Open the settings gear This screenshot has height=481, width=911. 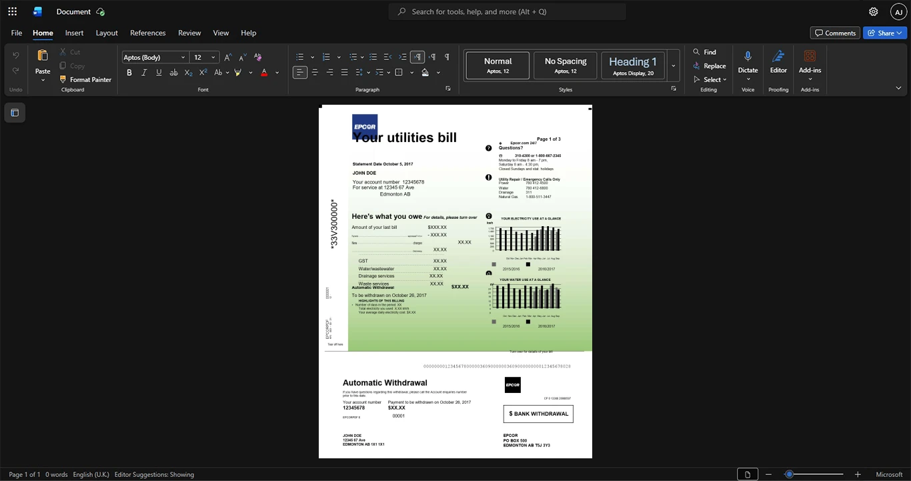(x=873, y=11)
